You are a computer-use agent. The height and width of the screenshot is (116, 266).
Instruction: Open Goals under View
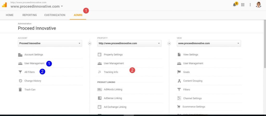point(186,72)
